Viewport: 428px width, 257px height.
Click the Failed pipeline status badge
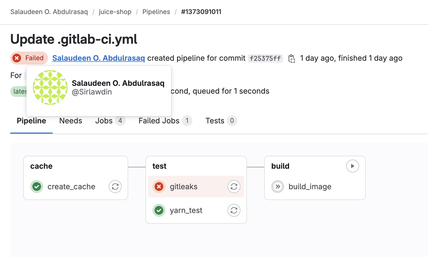[29, 58]
